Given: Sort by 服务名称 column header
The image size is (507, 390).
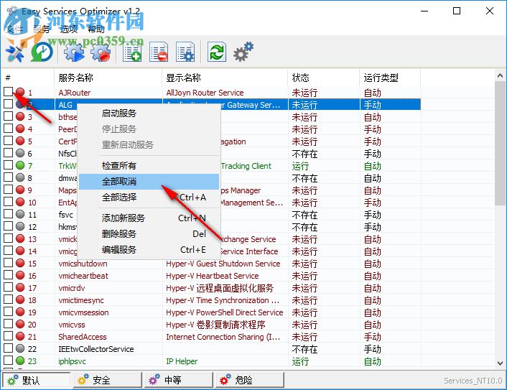Looking at the screenshot, I should click(x=108, y=78).
